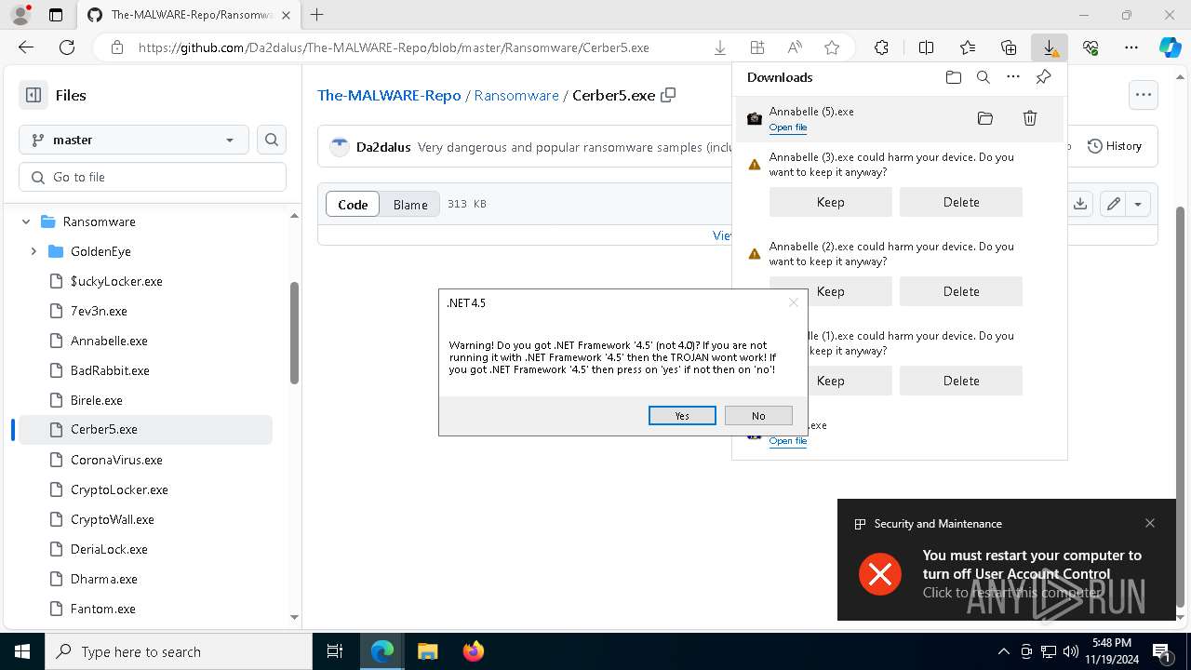Delete Annabelle (5).exe download entry
Image resolution: width=1191 pixels, height=670 pixels.
coord(1030,118)
